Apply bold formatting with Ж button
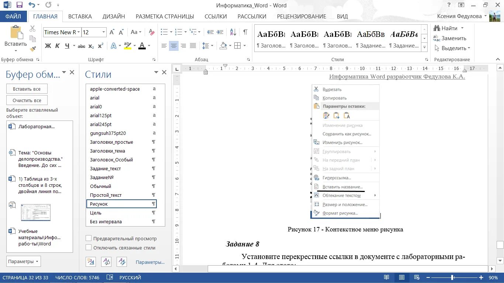Image resolution: width=504 pixels, height=283 pixels. coord(48,46)
